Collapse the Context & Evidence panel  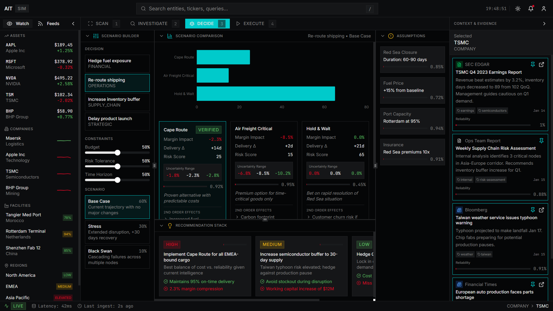[x=544, y=24]
